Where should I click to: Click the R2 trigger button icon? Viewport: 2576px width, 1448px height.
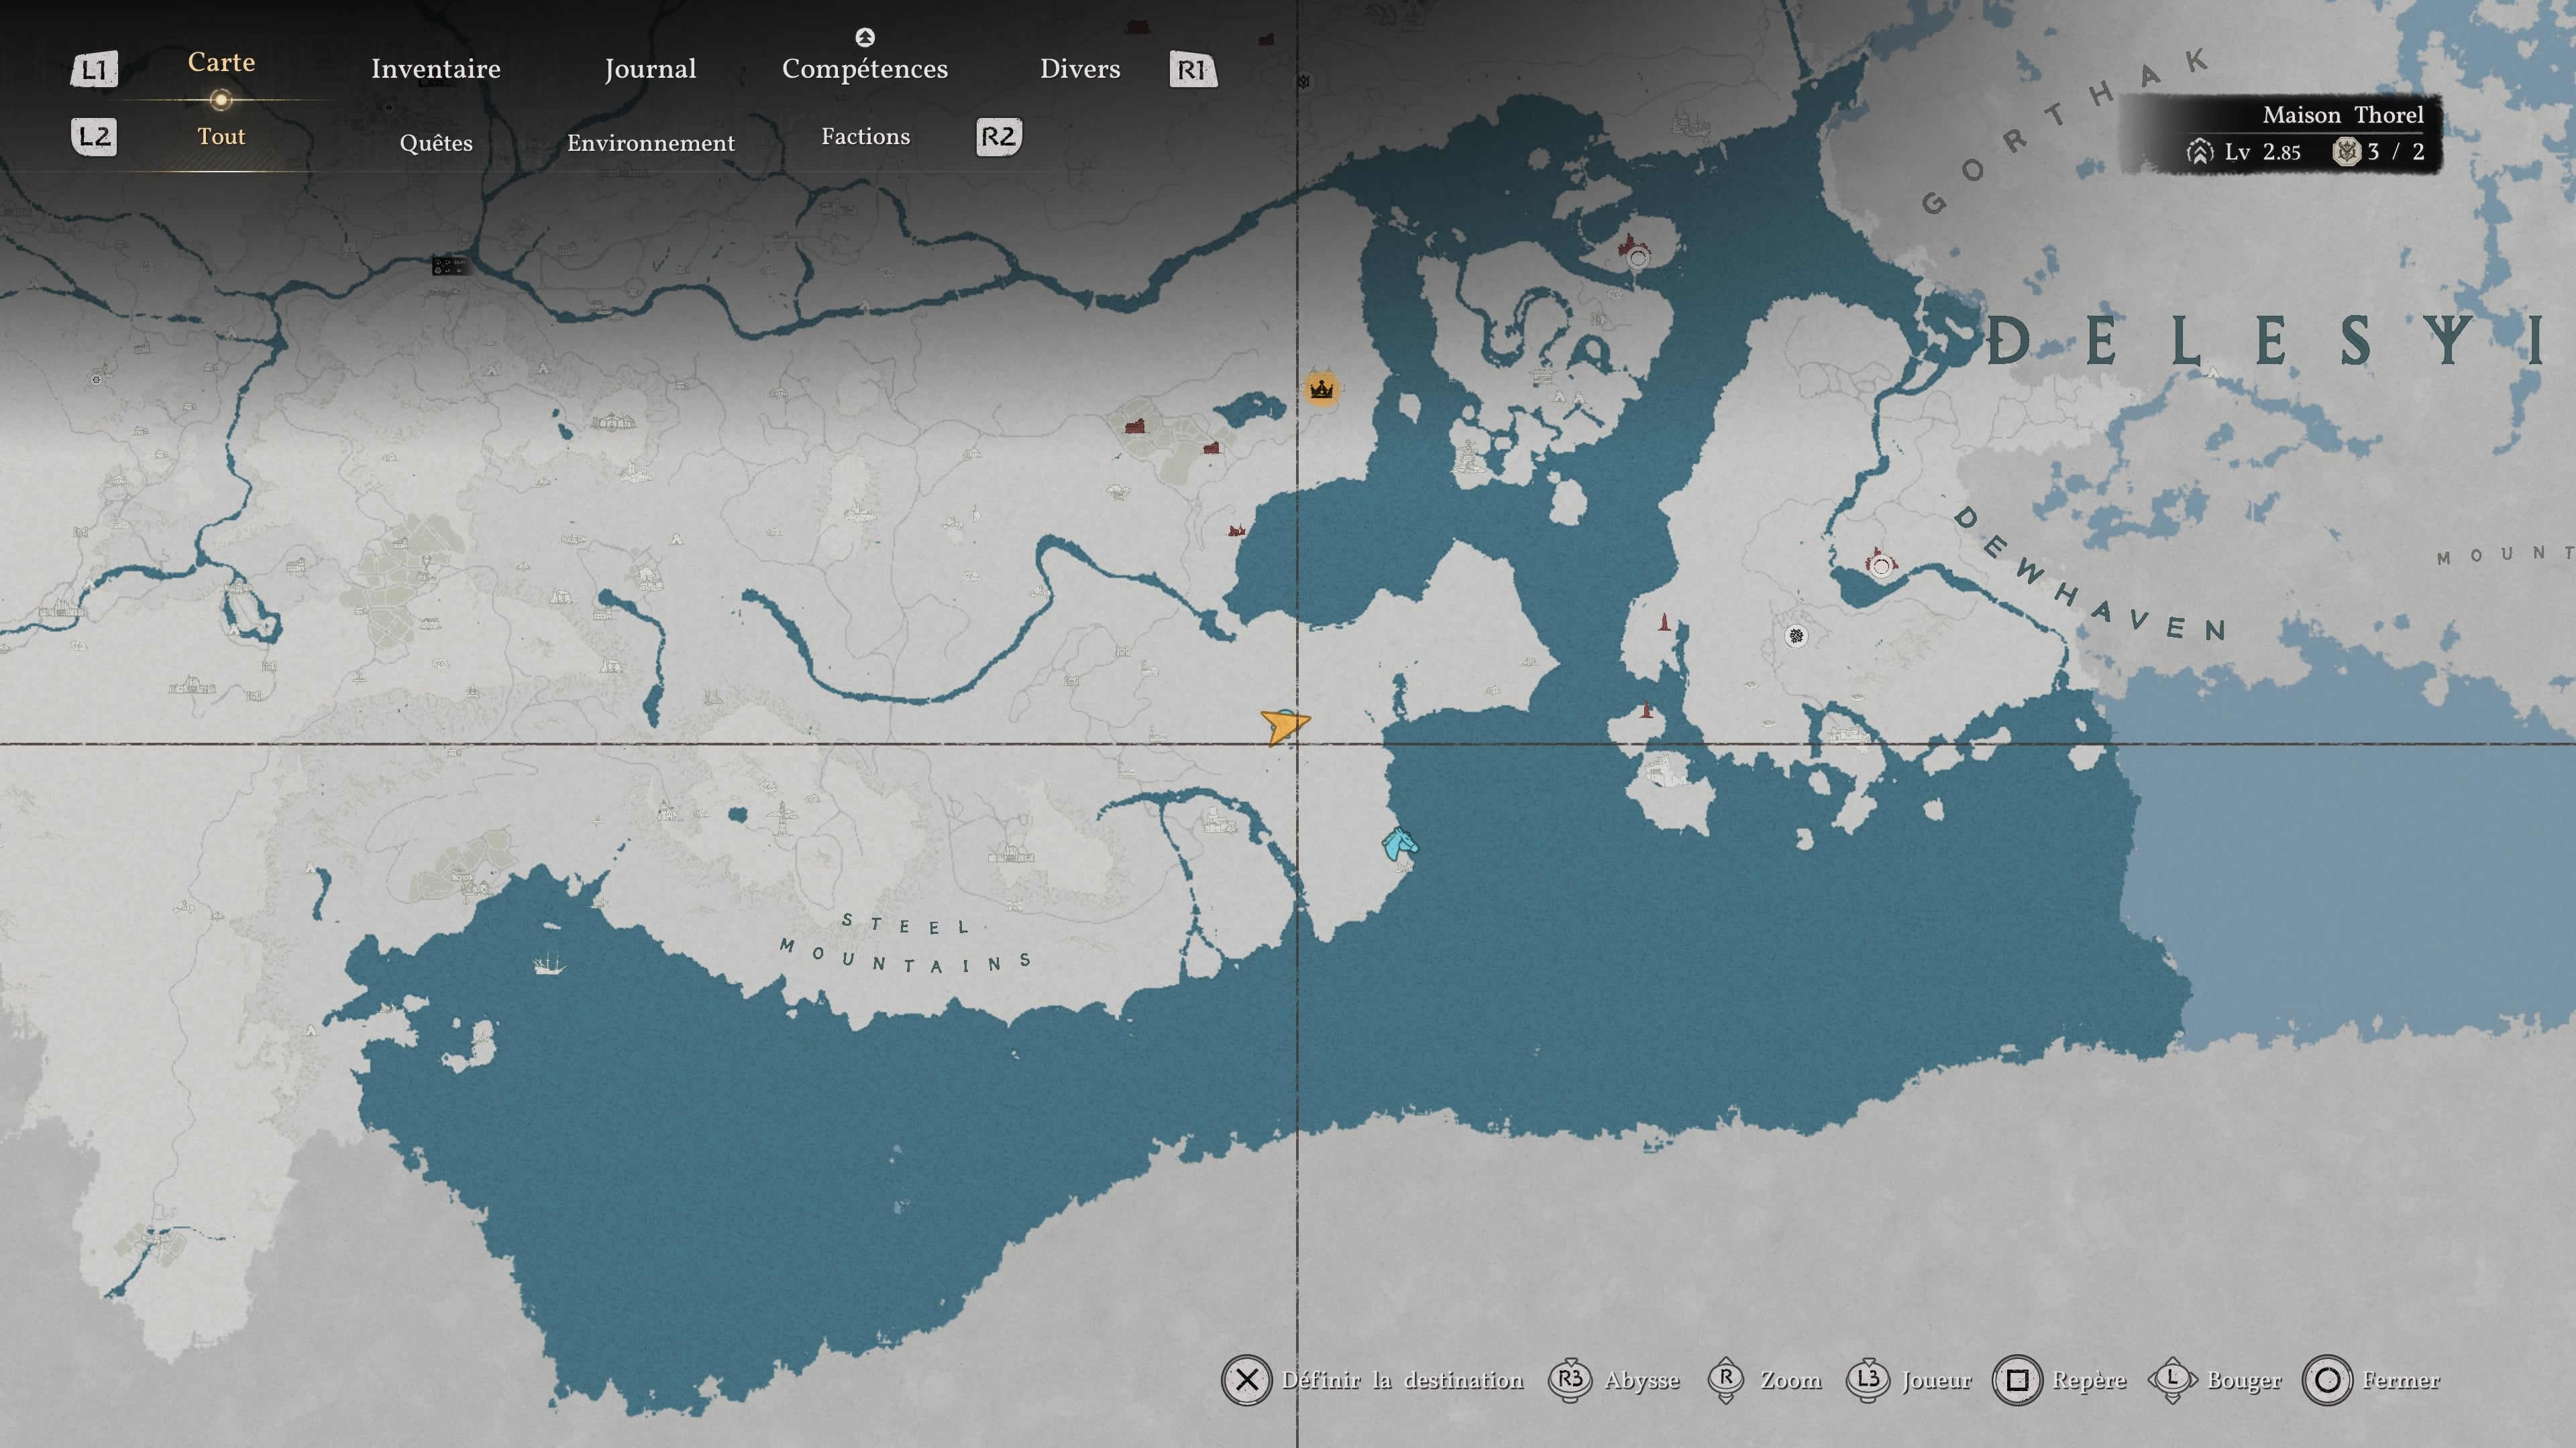click(x=998, y=136)
